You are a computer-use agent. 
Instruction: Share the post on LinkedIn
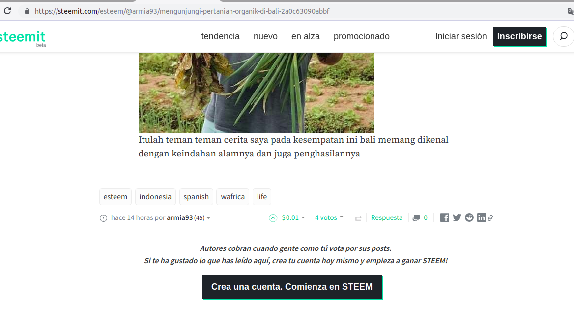click(481, 217)
